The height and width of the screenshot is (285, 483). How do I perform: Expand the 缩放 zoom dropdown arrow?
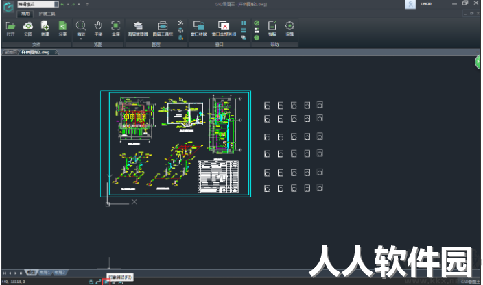(81, 39)
